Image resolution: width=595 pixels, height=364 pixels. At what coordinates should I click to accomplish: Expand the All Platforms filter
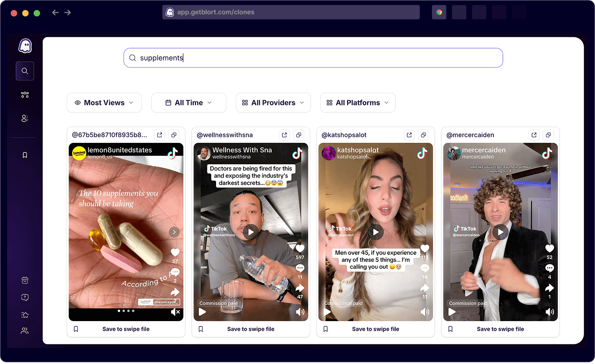point(358,102)
